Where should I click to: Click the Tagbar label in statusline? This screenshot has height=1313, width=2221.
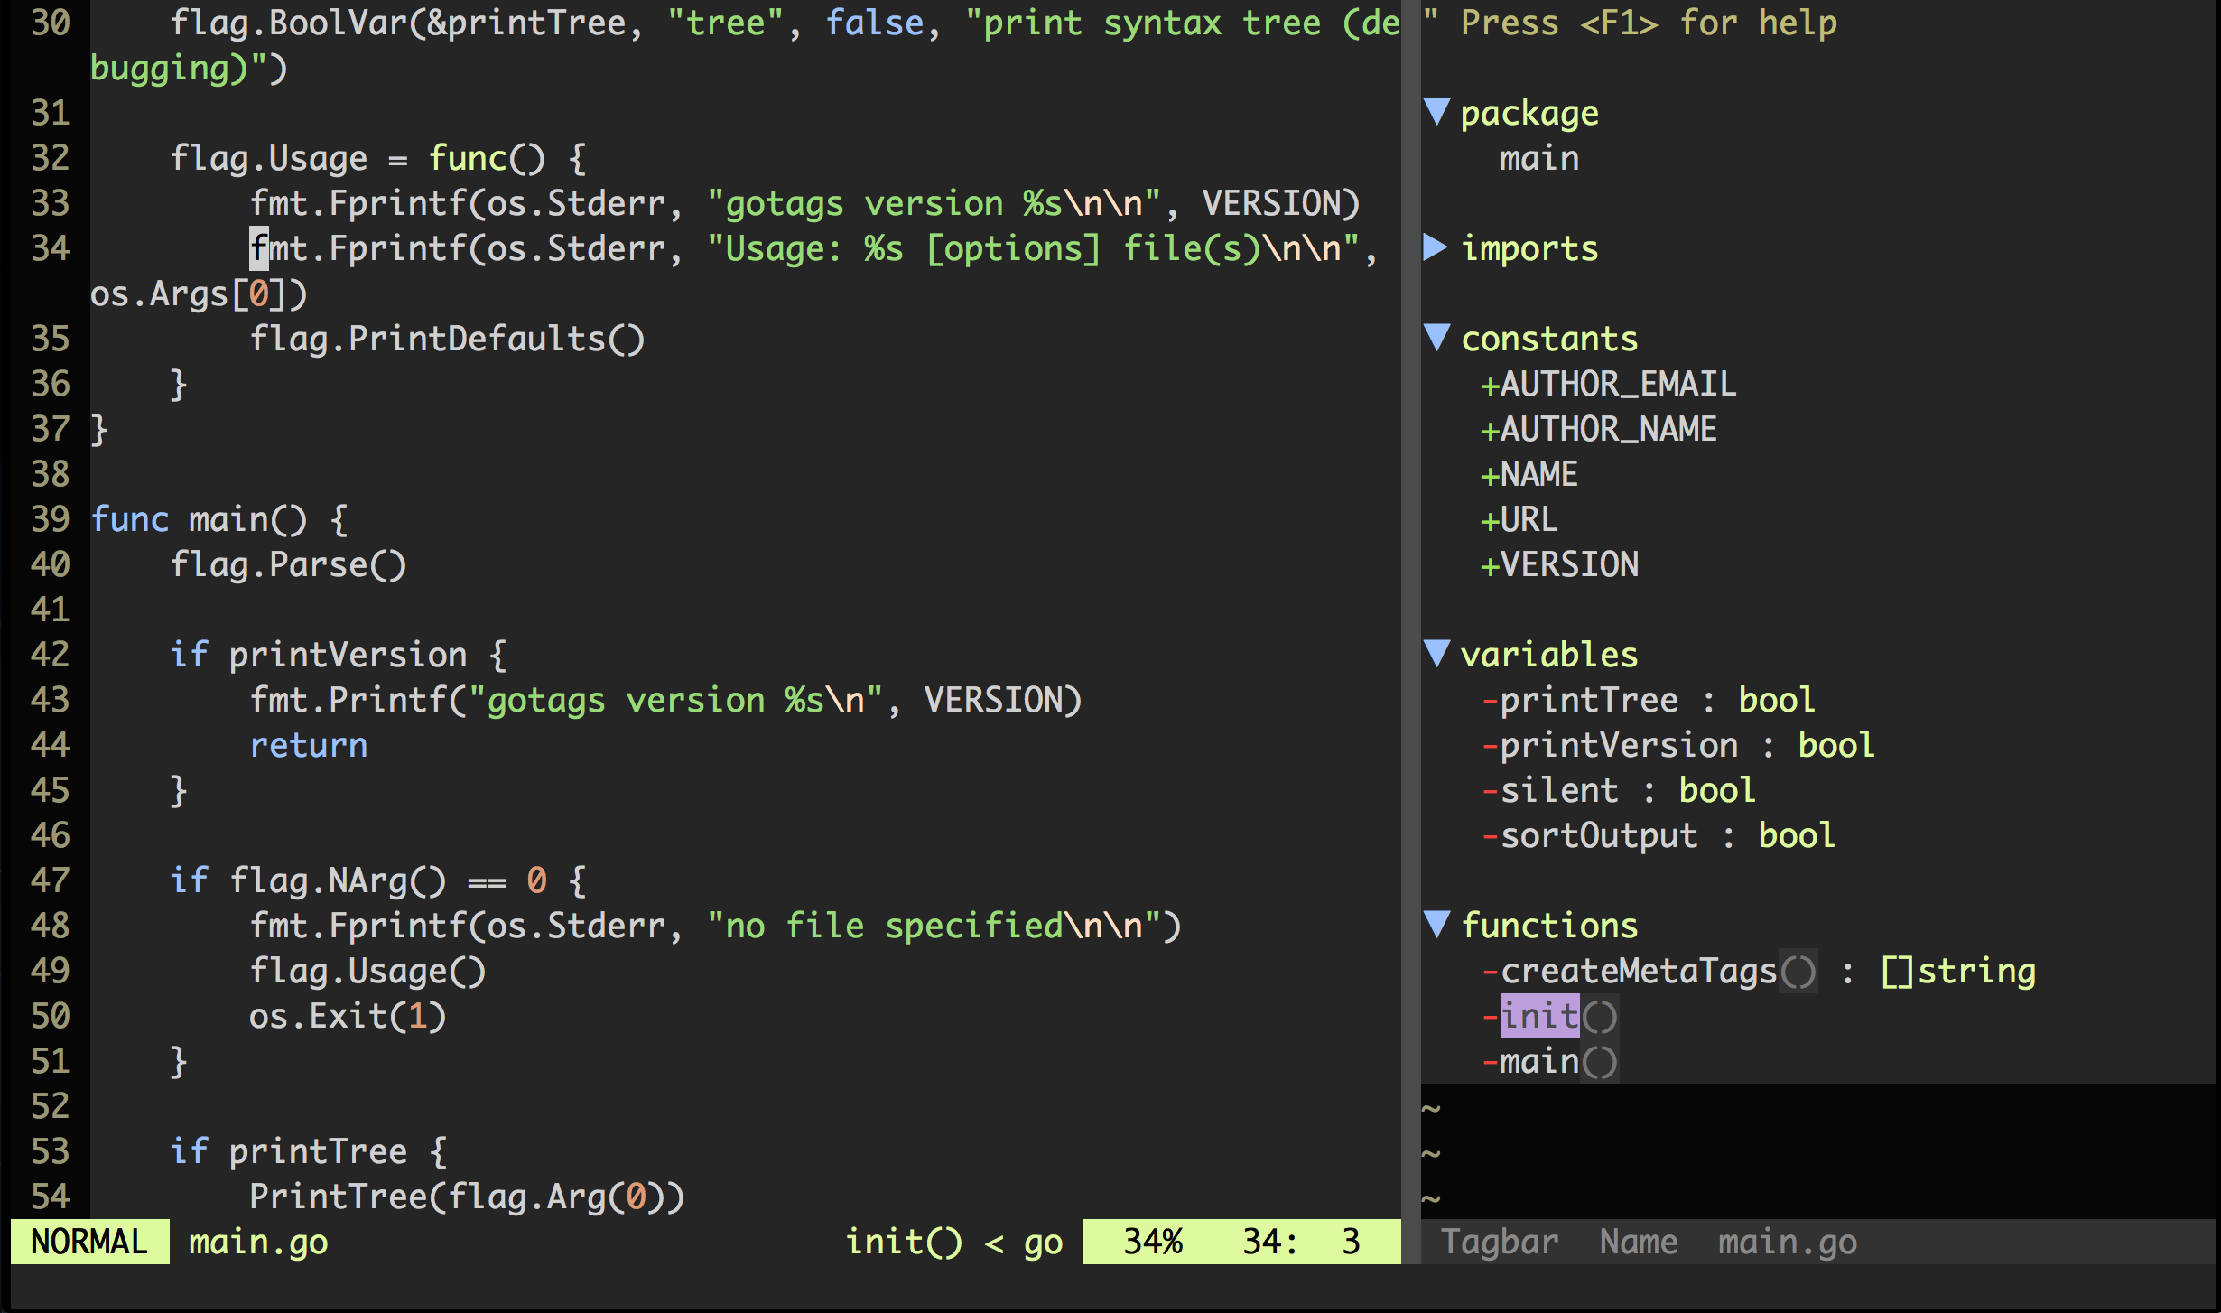1500,1243
